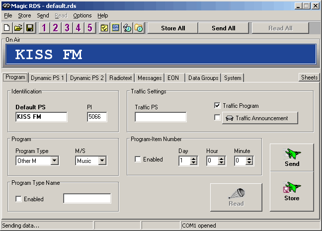
Task: Click the Hour value field
Action: [212, 161]
